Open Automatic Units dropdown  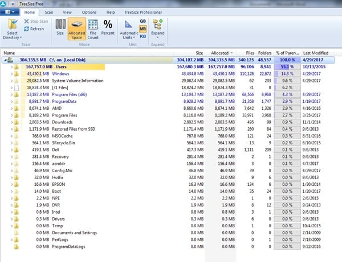[129, 29]
